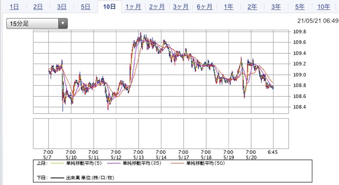339x185 pixels.
Task: Expand the 15分足 interval dropdown
Action: coord(37,23)
